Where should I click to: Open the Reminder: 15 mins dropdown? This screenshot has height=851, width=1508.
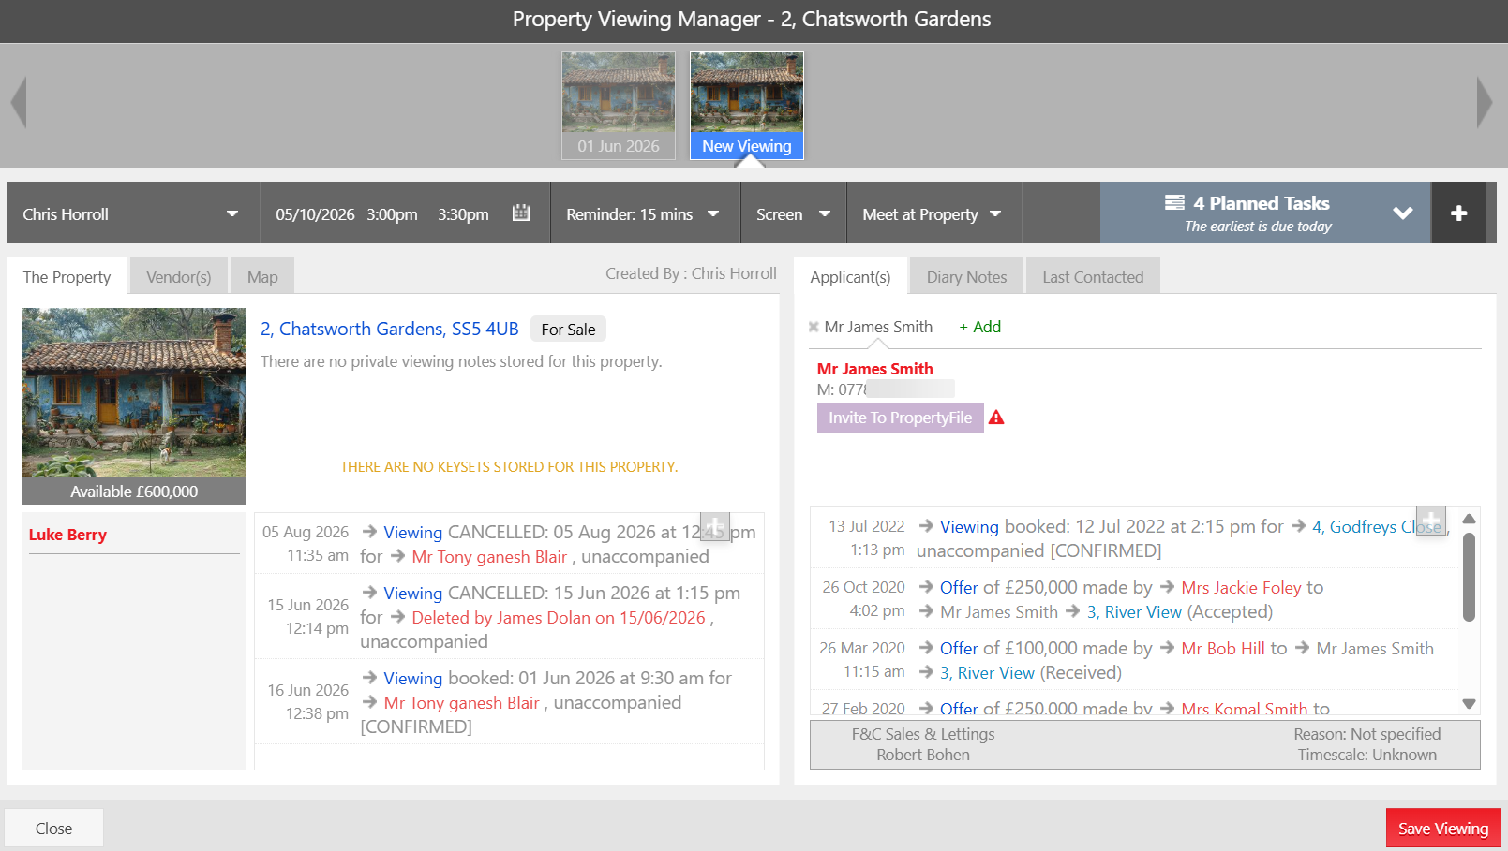[645, 213]
